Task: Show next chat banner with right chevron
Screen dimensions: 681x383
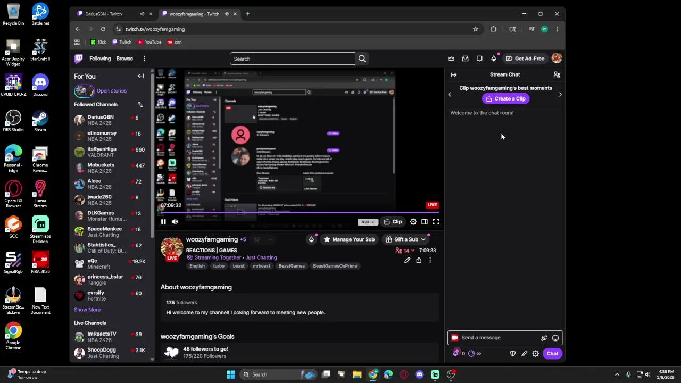Action: [560, 94]
